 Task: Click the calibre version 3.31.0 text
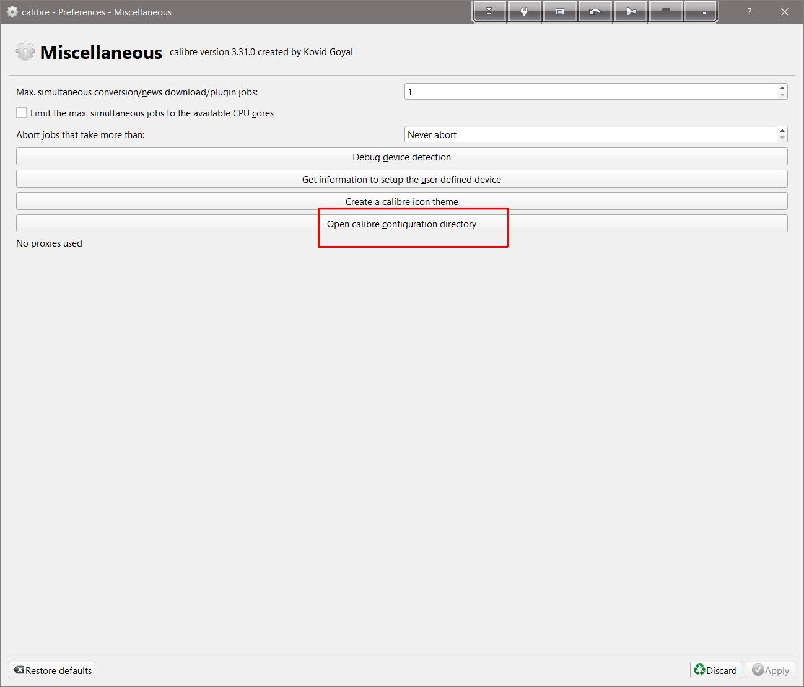261,52
